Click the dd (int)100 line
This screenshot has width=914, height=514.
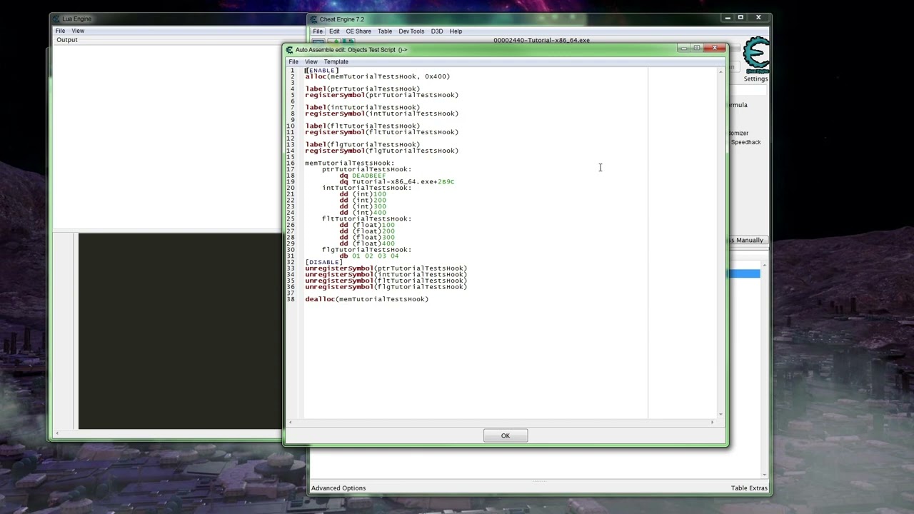(x=363, y=194)
